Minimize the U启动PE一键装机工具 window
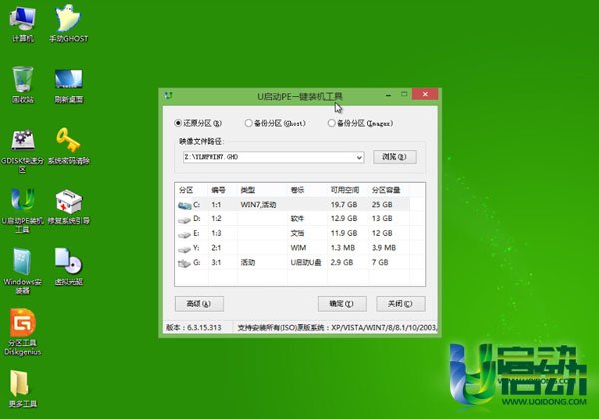599x419 pixels. (389, 94)
